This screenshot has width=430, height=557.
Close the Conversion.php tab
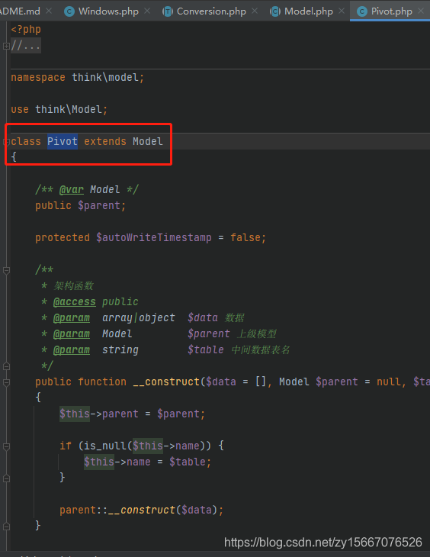click(255, 11)
